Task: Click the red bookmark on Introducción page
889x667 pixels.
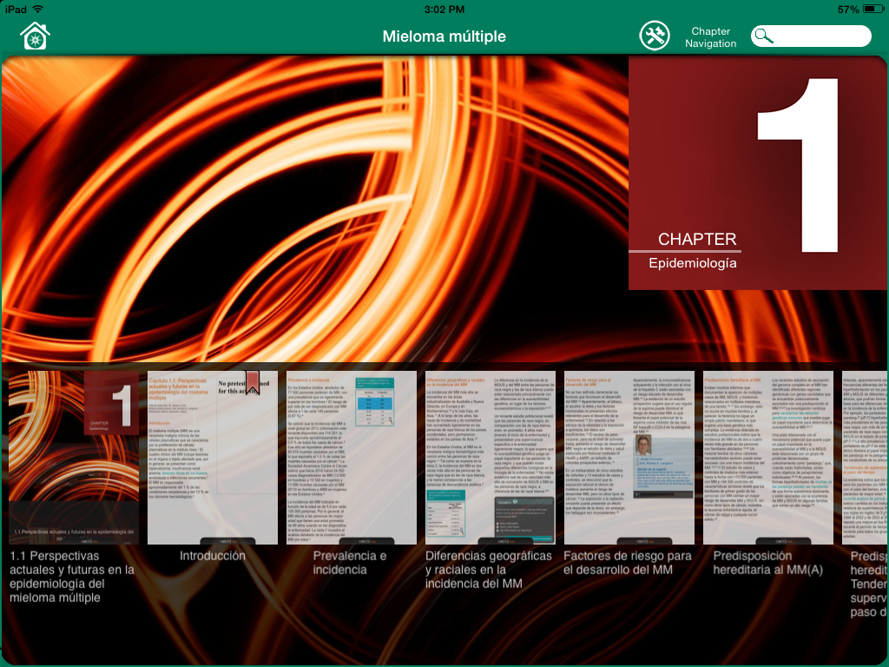Action: 253,382
